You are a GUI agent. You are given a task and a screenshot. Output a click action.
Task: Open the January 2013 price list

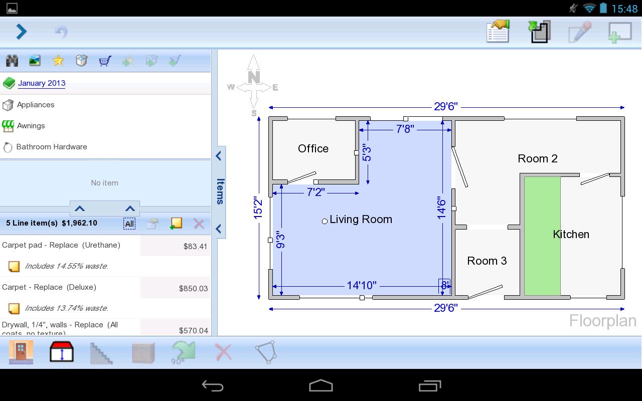(x=42, y=83)
